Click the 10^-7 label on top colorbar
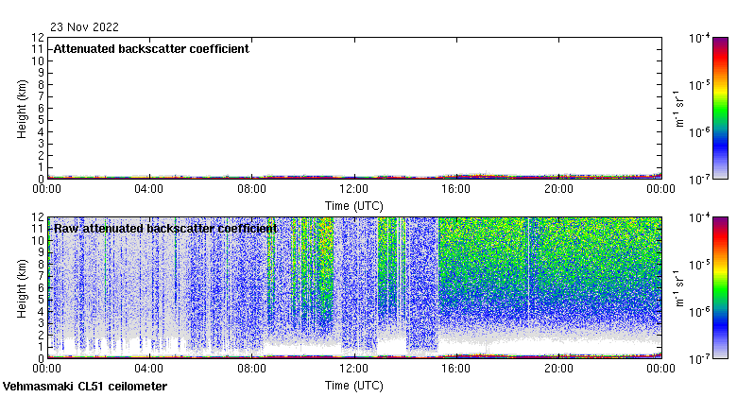 [699, 180]
